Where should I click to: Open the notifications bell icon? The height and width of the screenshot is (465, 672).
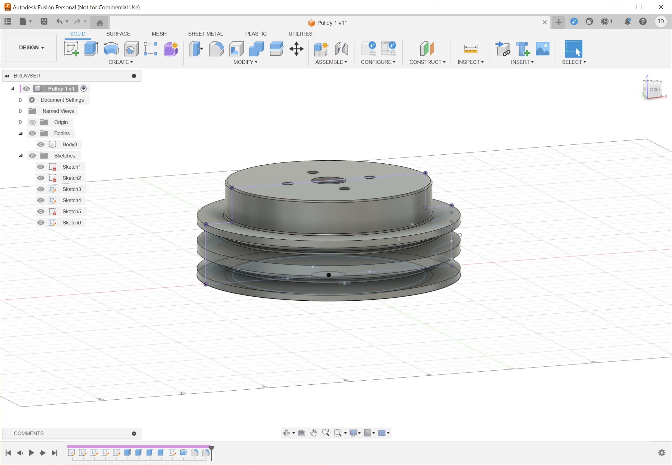click(628, 21)
